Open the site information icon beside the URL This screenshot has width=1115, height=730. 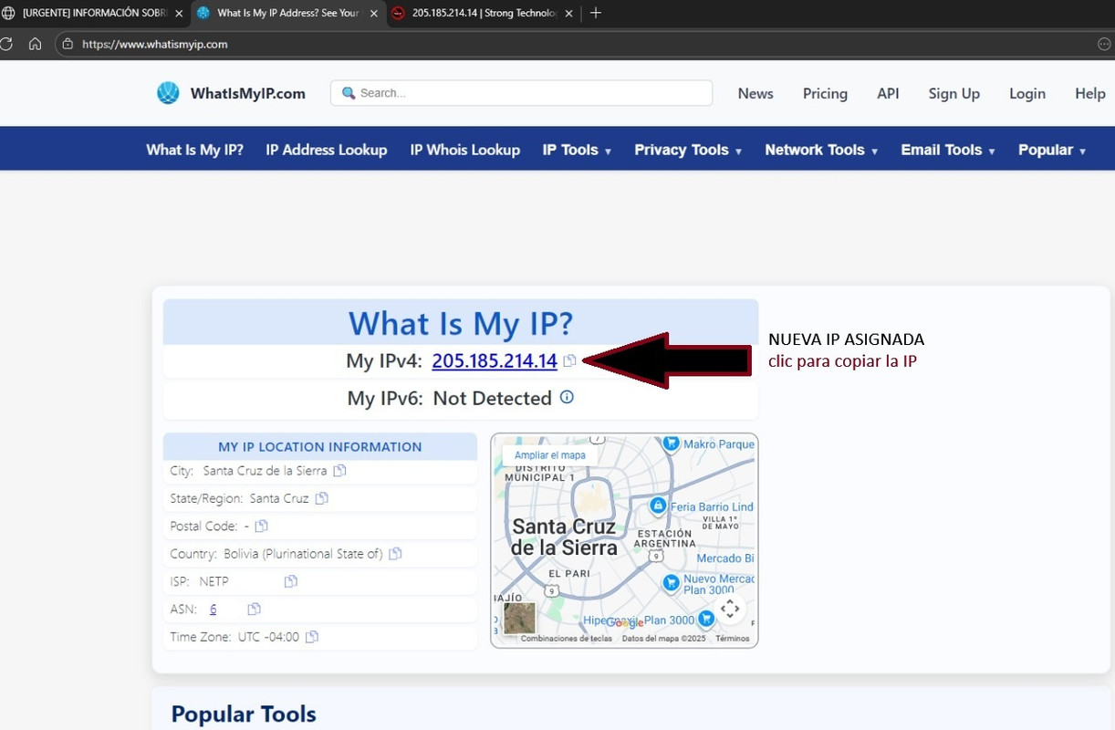click(68, 44)
